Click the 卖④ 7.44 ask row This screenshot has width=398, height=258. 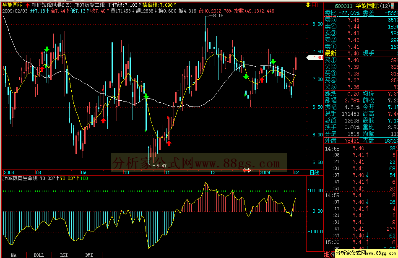tap(361, 26)
